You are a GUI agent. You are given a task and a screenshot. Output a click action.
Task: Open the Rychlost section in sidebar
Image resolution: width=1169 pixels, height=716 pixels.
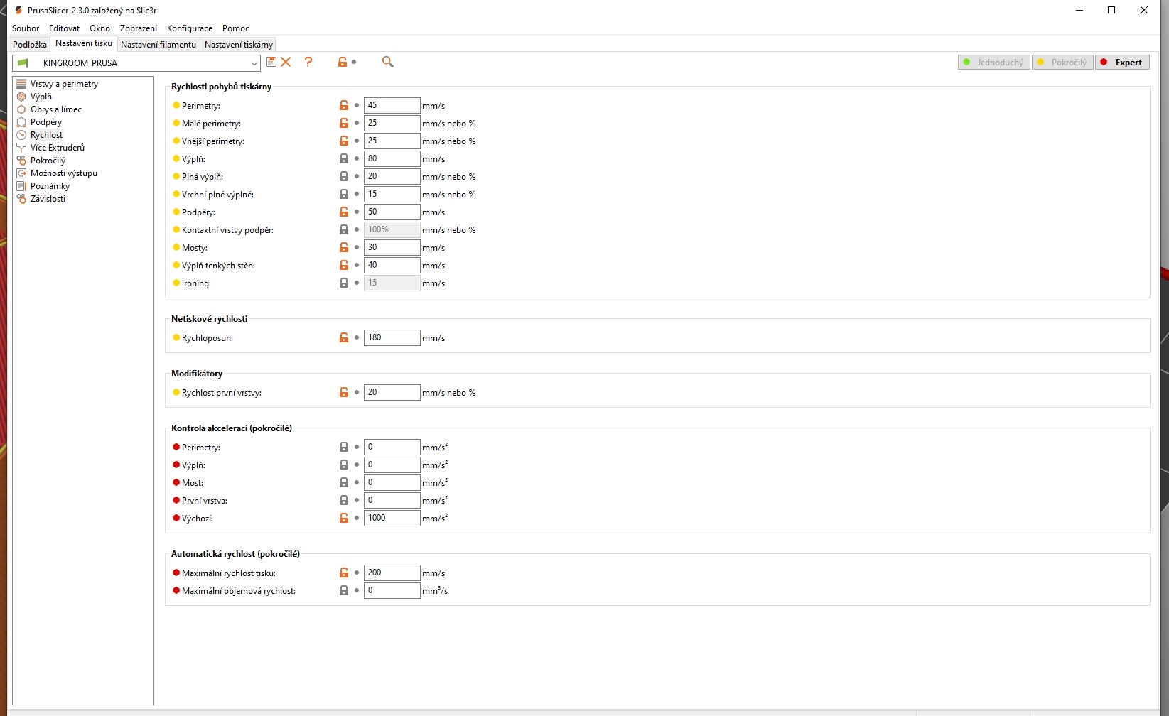coord(46,135)
